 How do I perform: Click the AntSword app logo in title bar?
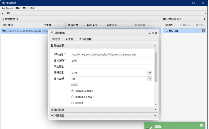coord(4,3)
